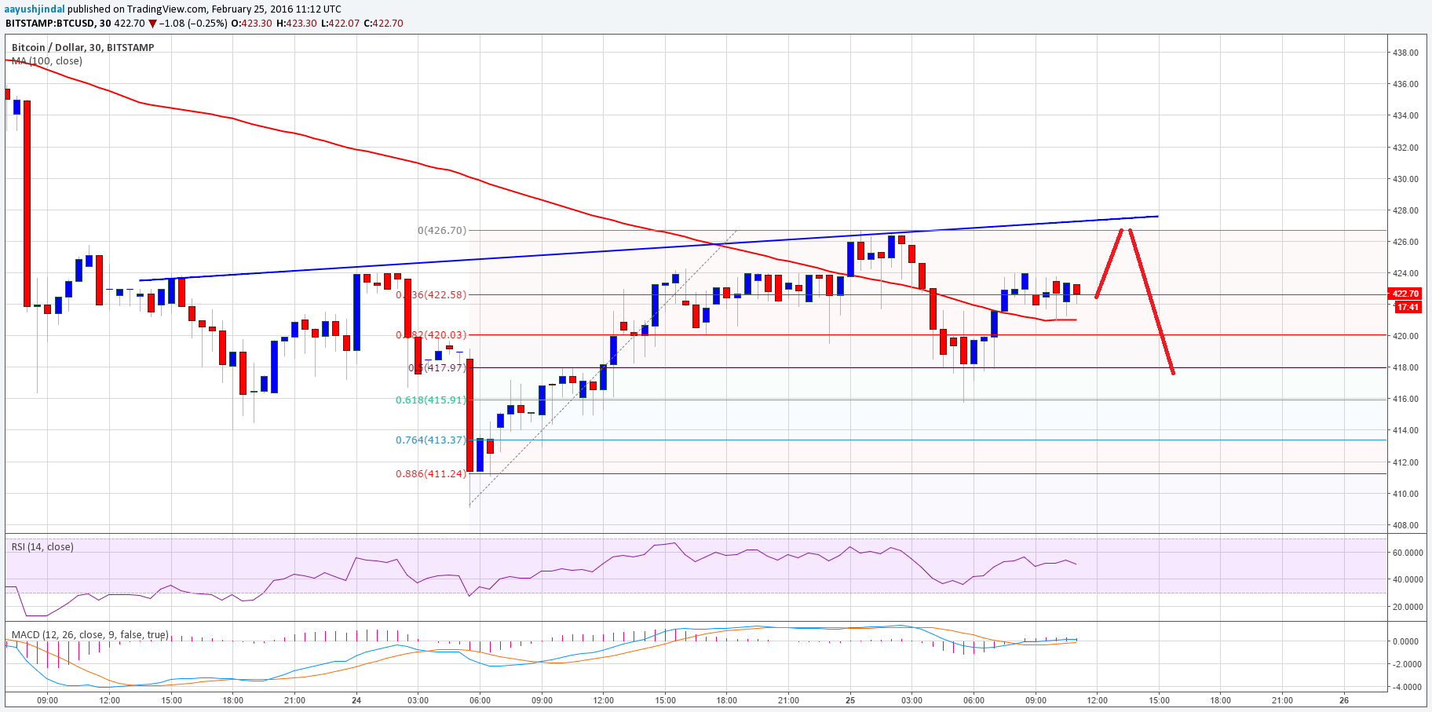
Task: Click the 416.00 price axis label
Action: pyautogui.click(x=1405, y=400)
